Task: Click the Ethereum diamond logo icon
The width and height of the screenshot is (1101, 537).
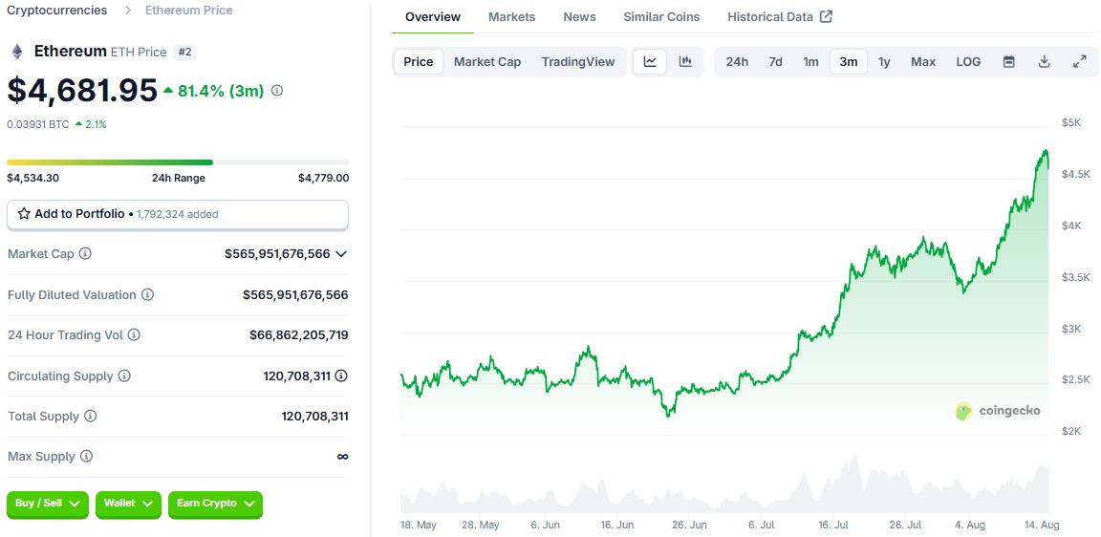Action: 16,52
